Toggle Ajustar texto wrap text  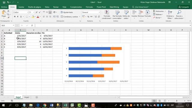[x=67, y=12]
